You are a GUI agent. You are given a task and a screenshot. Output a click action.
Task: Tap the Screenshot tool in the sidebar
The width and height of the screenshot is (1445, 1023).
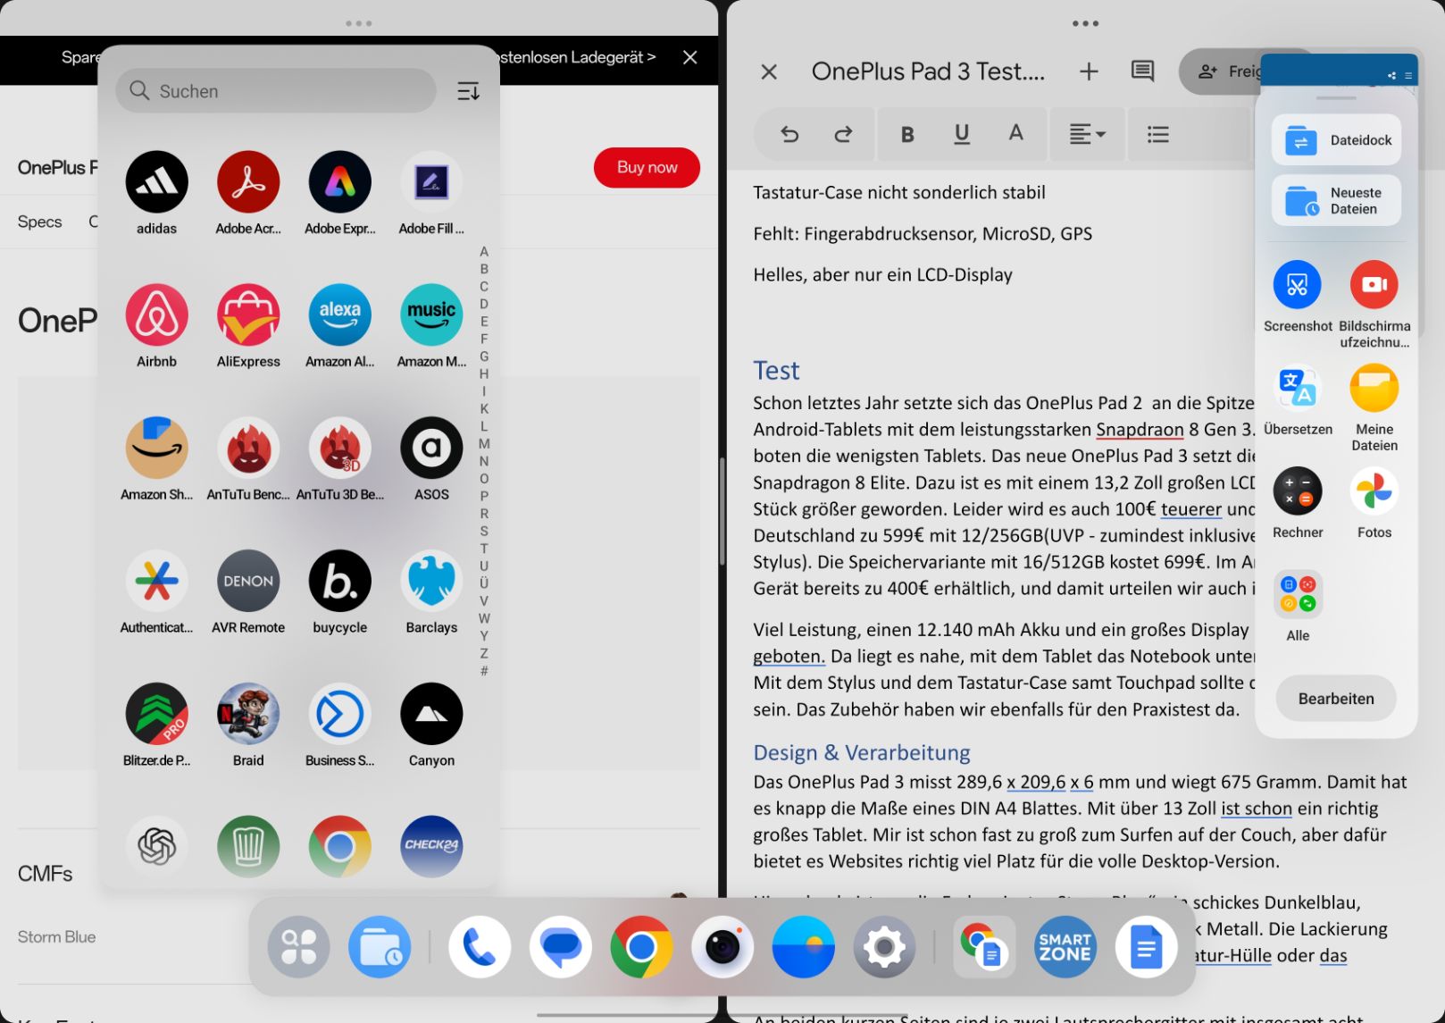tap(1298, 285)
